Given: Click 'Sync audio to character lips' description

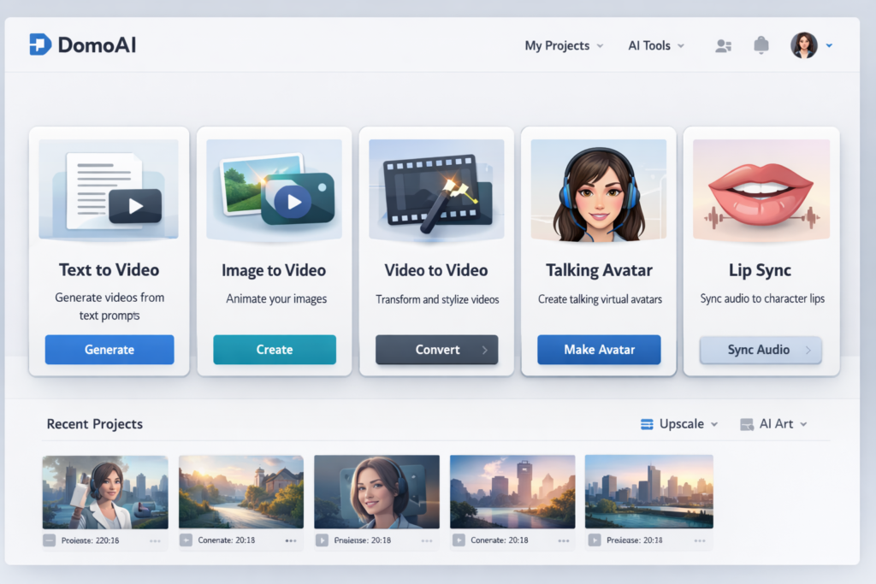Looking at the screenshot, I should 762,298.
